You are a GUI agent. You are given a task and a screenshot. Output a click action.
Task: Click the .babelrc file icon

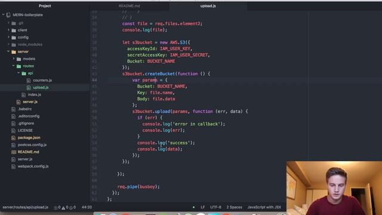pyautogui.click(x=13, y=109)
